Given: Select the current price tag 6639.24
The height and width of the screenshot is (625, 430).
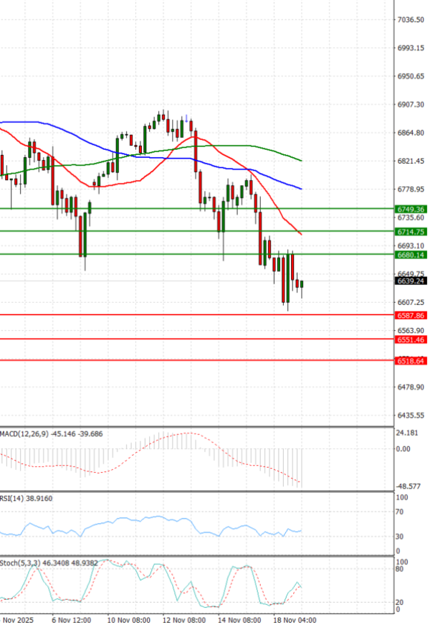Looking at the screenshot, I should (410, 281).
